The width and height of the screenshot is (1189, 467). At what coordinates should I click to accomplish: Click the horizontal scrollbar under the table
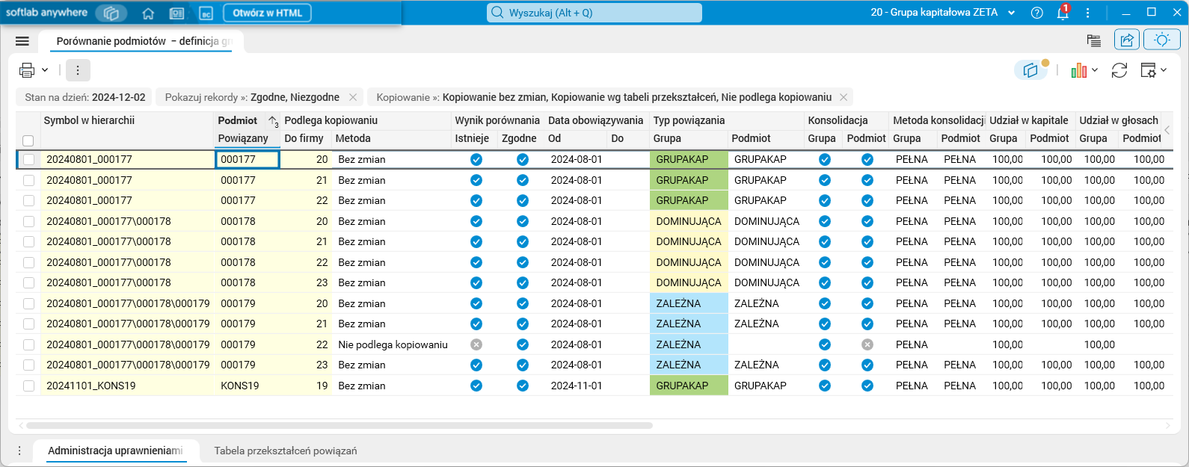(339, 425)
